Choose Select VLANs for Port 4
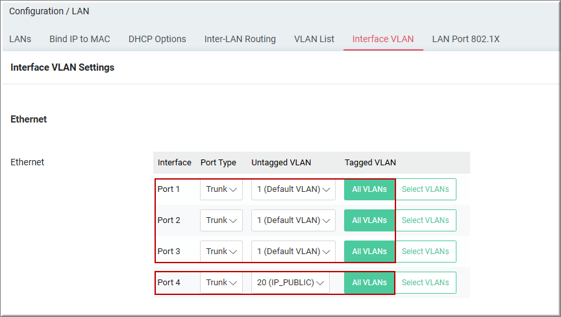This screenshot has height=317, width=561. (425, 283)
